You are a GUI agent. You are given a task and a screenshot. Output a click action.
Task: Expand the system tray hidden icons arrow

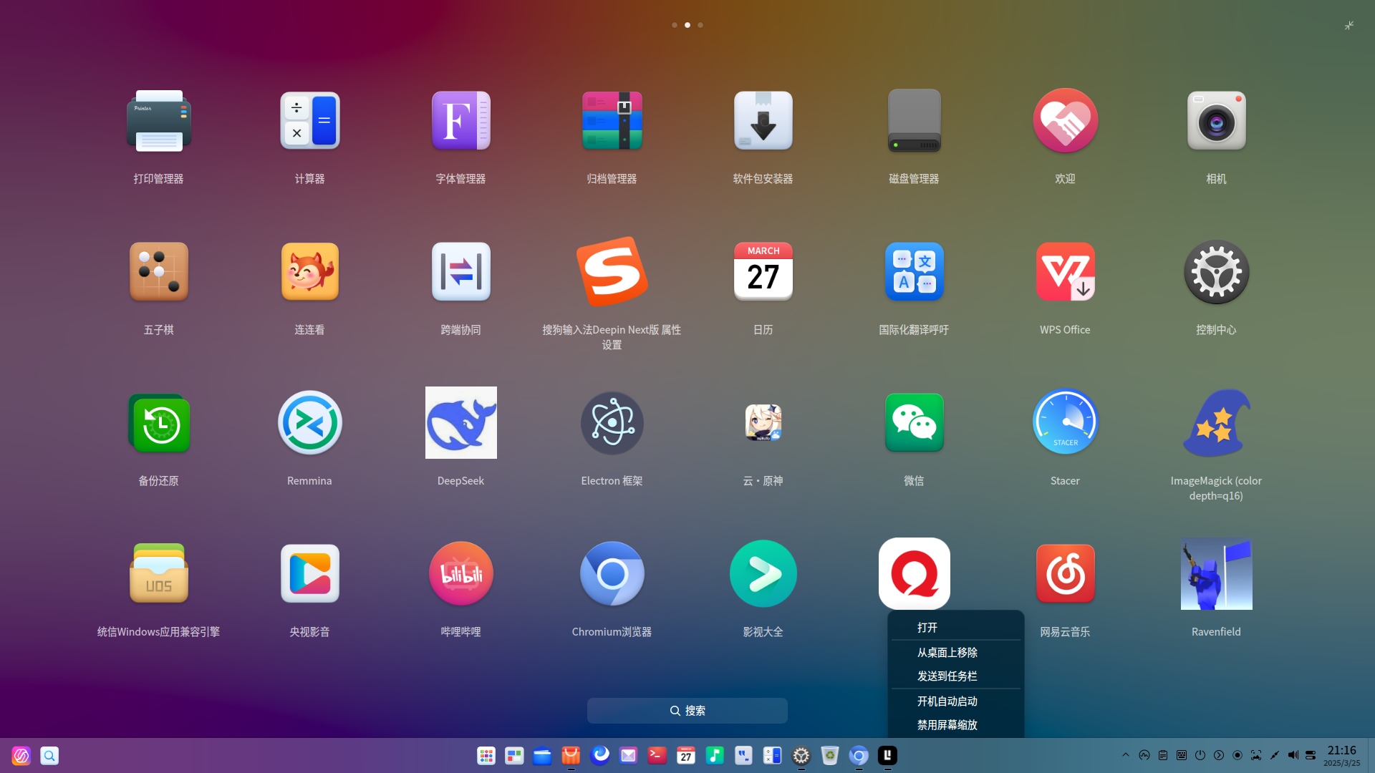pyautogui.click(x=1126, y=755)
